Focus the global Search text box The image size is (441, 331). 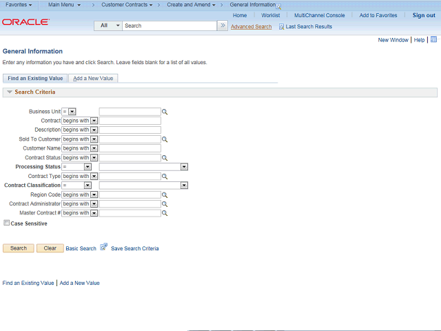pos(170,26)
